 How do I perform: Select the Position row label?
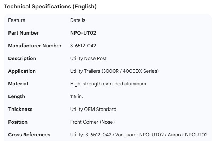click(x=18, y=122)
